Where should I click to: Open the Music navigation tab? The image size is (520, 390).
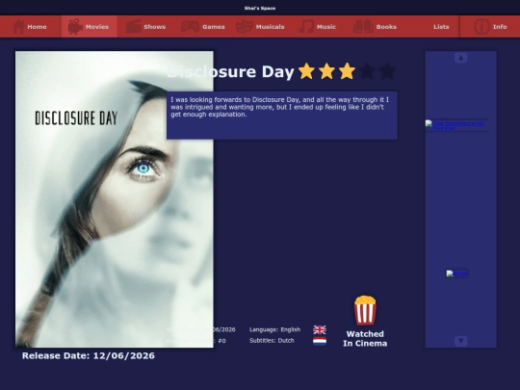pyautogui.click(x=318, y=27)
